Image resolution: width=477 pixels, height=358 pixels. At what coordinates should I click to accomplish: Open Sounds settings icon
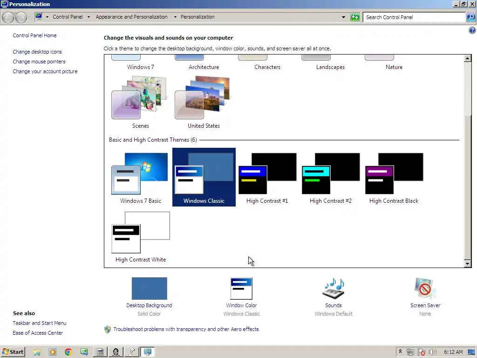(334, 288)
